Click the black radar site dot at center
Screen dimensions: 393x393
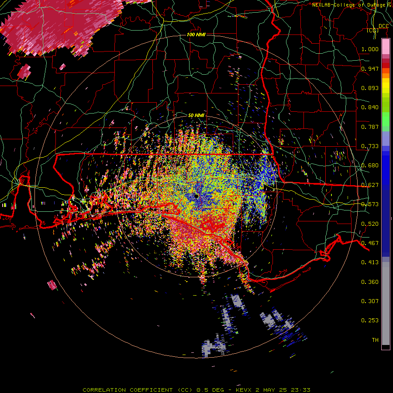196,196
